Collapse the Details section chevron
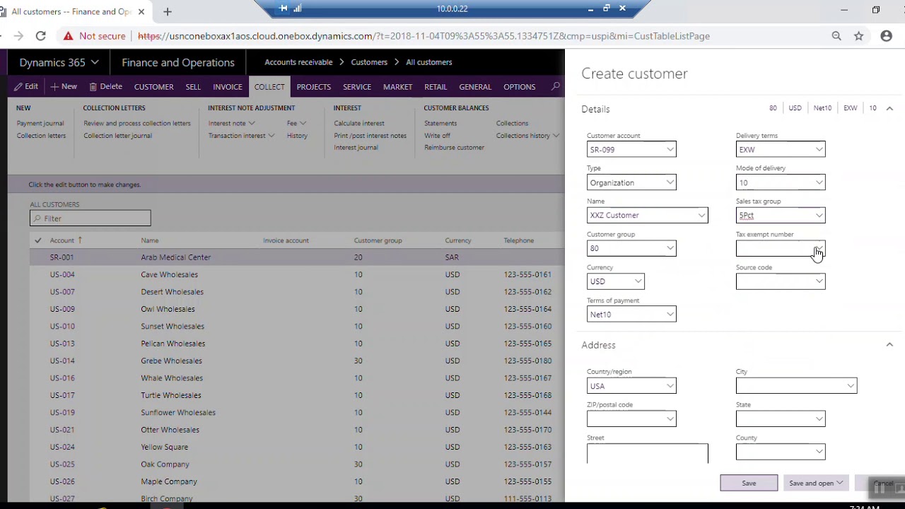This screenshot has height=509, width=905. (889, 108)
